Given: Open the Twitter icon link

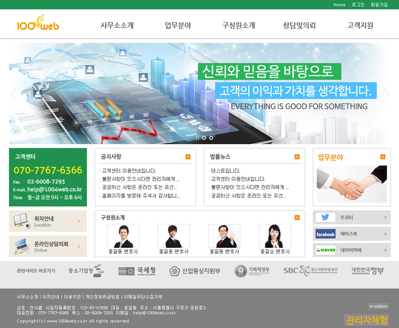Looking at the screenshot, I should [325, 217].
